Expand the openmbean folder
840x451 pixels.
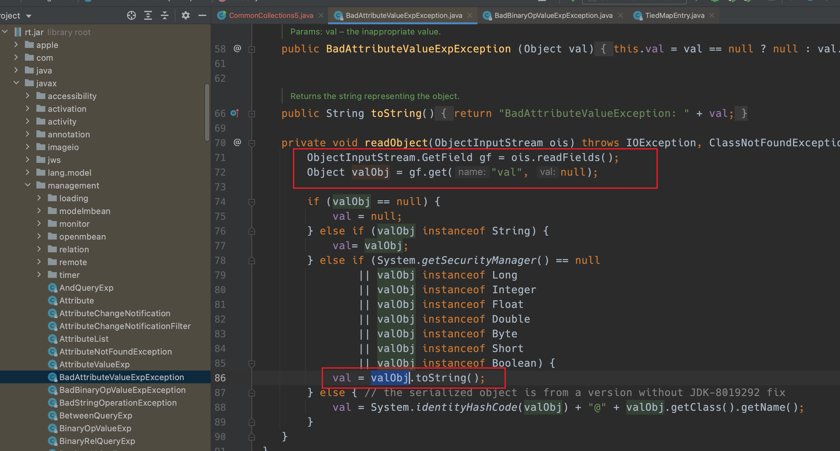tap(39, 236)
